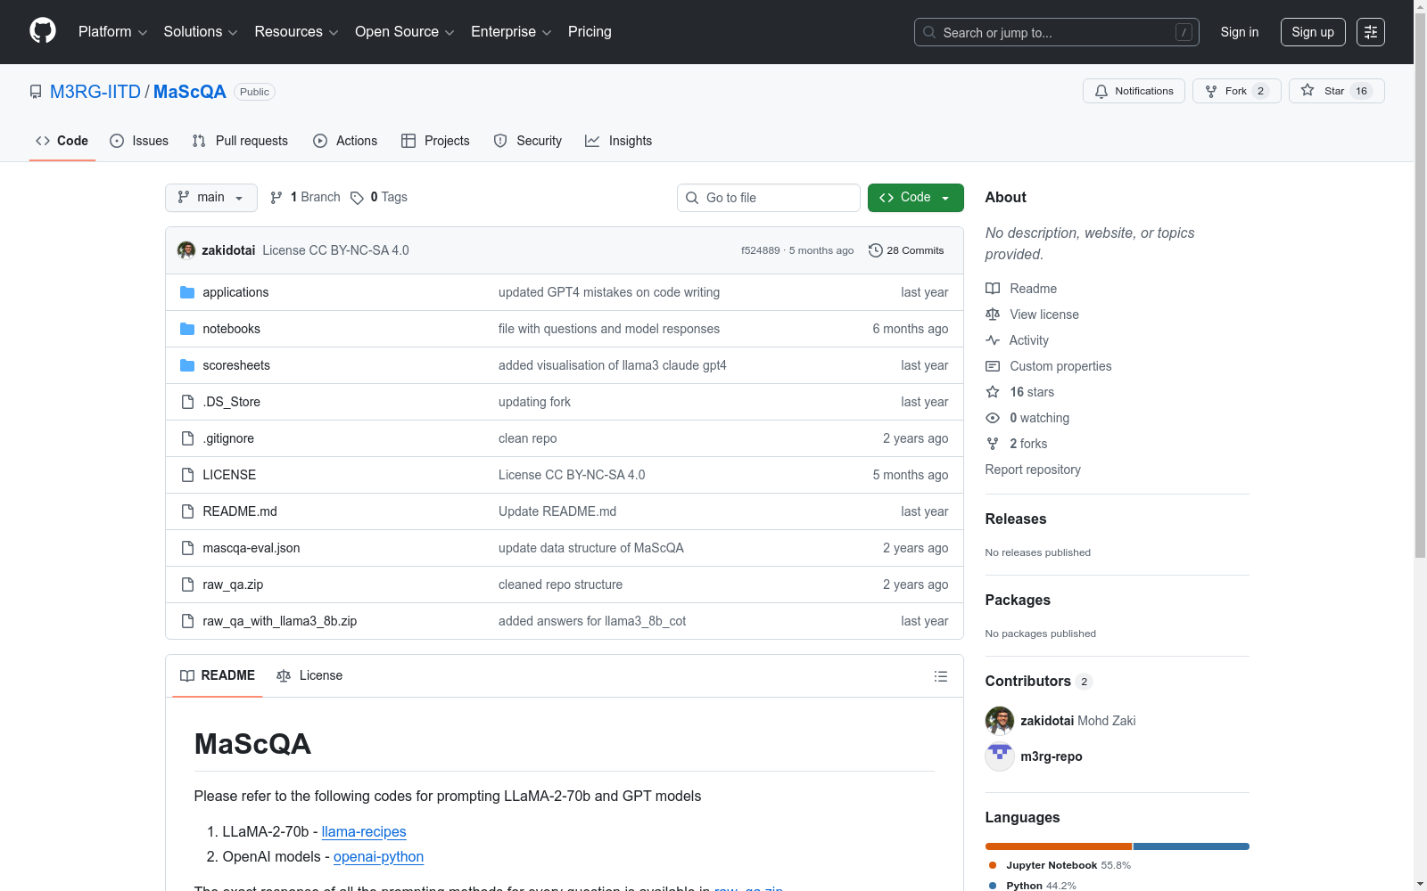Open the openai-python link
Viewport: 1427px width, 891px height.
[x=378, y=856]
